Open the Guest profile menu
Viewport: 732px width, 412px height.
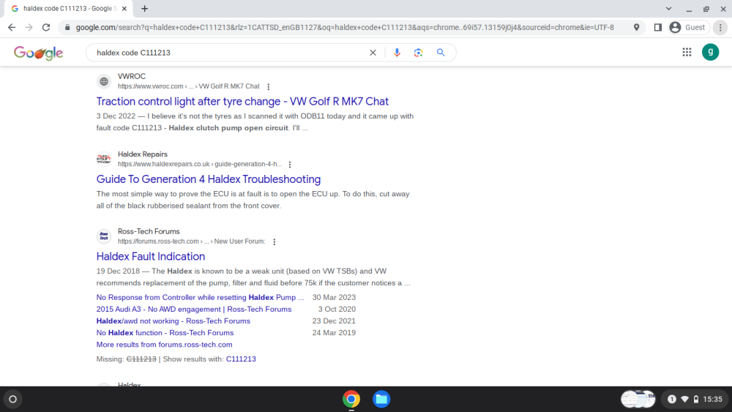(689, 28)
